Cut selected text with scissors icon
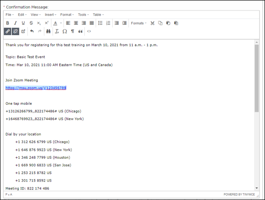Image resolution: width=265 pixels, height=200 pixels. click(152, 23)
